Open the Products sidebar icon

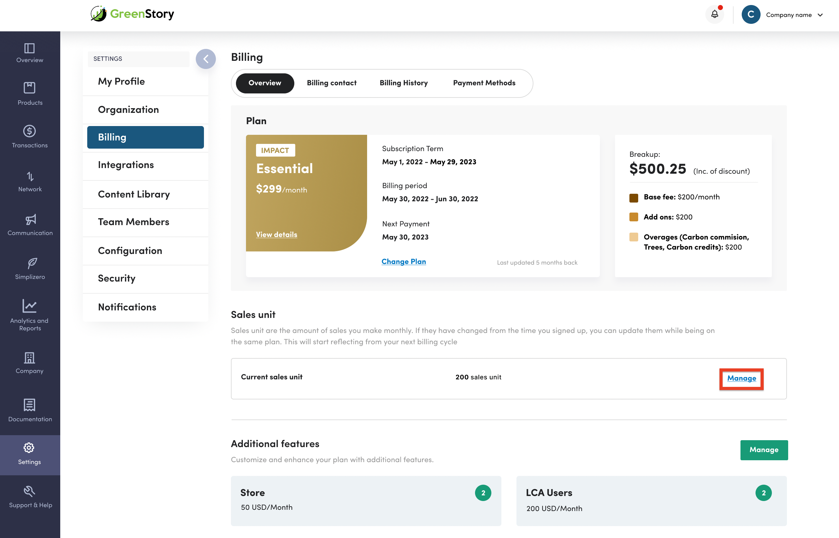click(30, 88)
